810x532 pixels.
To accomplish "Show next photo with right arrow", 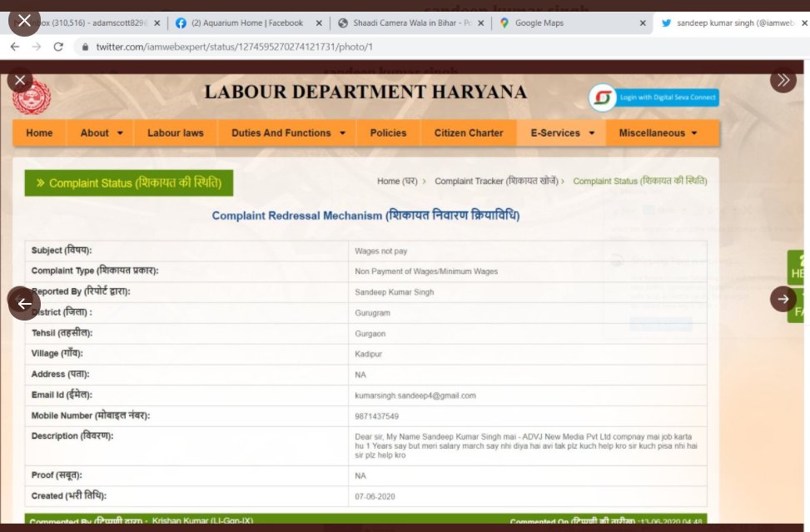I will (x=783, y=299).
